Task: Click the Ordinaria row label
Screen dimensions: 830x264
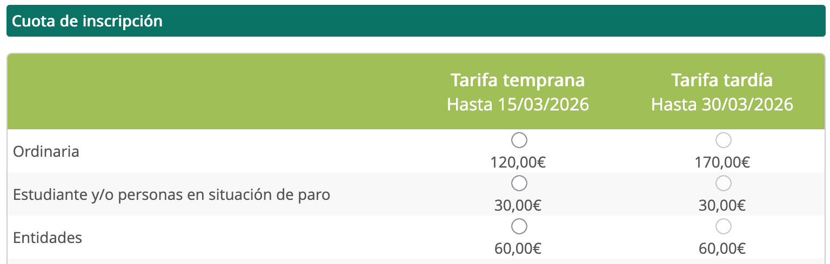Action: coord(46,151)
